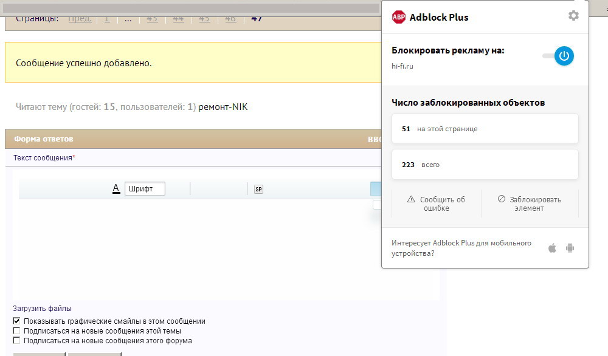Viewport: 608px width, 356px height.
Task: Click the SP spoiler icon in editor
Action: pos(258,189)
